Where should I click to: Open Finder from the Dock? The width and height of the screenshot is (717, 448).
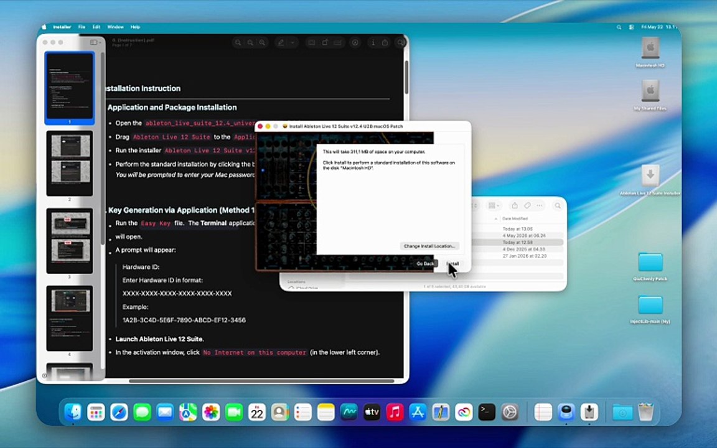click(x=73, y=413)
